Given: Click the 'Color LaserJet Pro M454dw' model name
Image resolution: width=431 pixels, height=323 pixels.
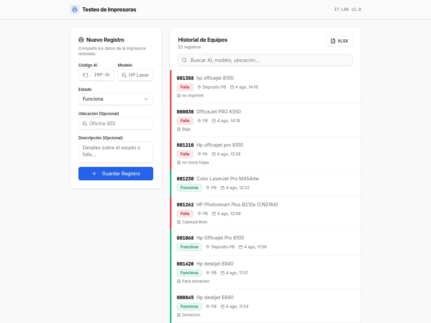Looking at the screenshot, I should tap(228, 179).
